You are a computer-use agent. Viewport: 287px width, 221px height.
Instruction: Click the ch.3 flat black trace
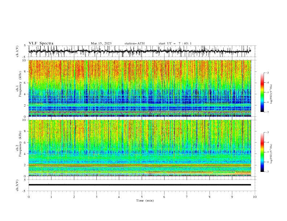[x=140, y=185]
